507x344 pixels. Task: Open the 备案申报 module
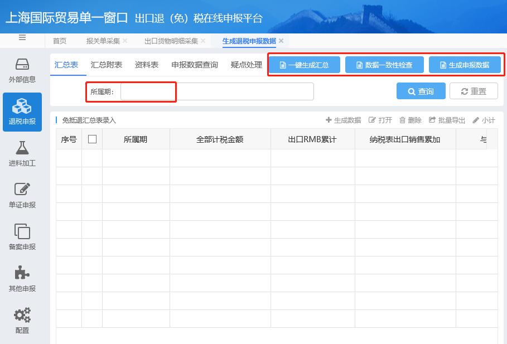point(22,235)
